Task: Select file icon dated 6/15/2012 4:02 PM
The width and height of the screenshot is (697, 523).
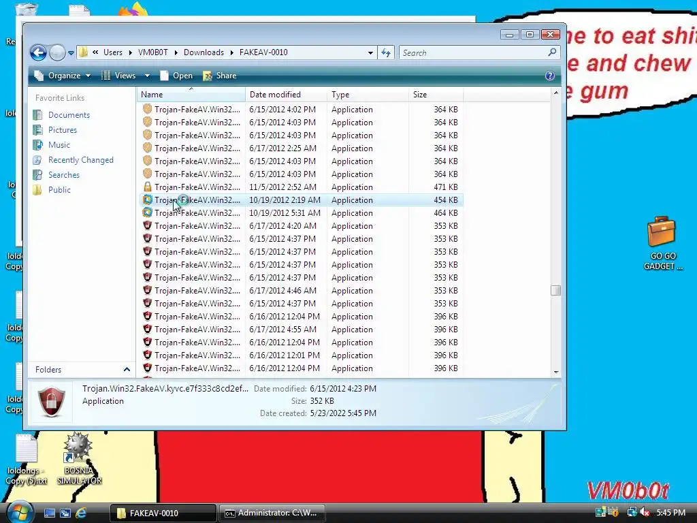Action: tap(147, 109)
